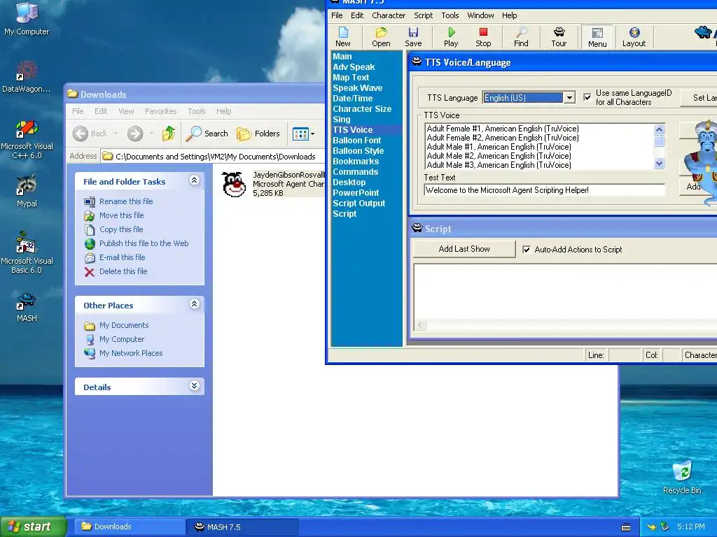The image size is (717, 537).
Task: Click the TTS Voice list scroll-down arrow
Action: coord(659,164)
